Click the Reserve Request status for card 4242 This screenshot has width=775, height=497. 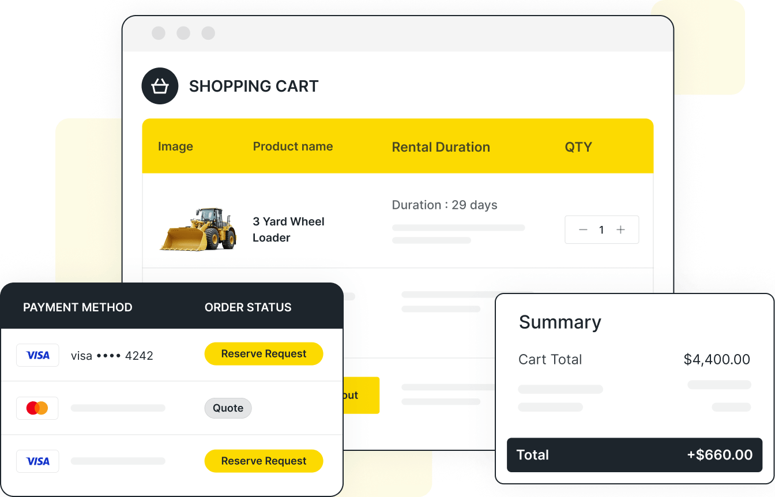[x=264, y=353]
